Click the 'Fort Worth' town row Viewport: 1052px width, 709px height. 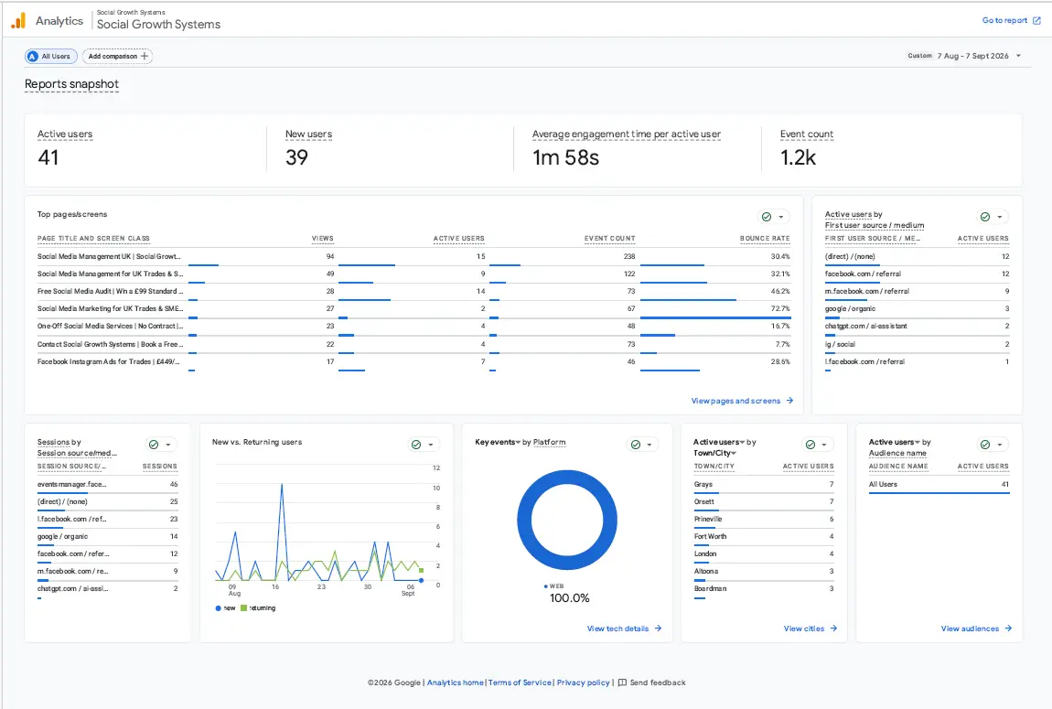764,537
